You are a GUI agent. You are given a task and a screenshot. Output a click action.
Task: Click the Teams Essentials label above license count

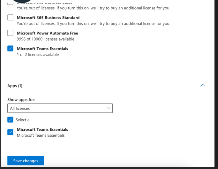pos(42,49)
